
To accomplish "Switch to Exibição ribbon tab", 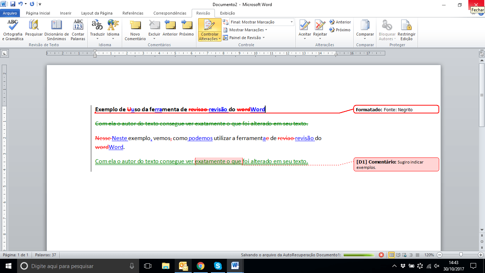I will [x=227, y=13].
